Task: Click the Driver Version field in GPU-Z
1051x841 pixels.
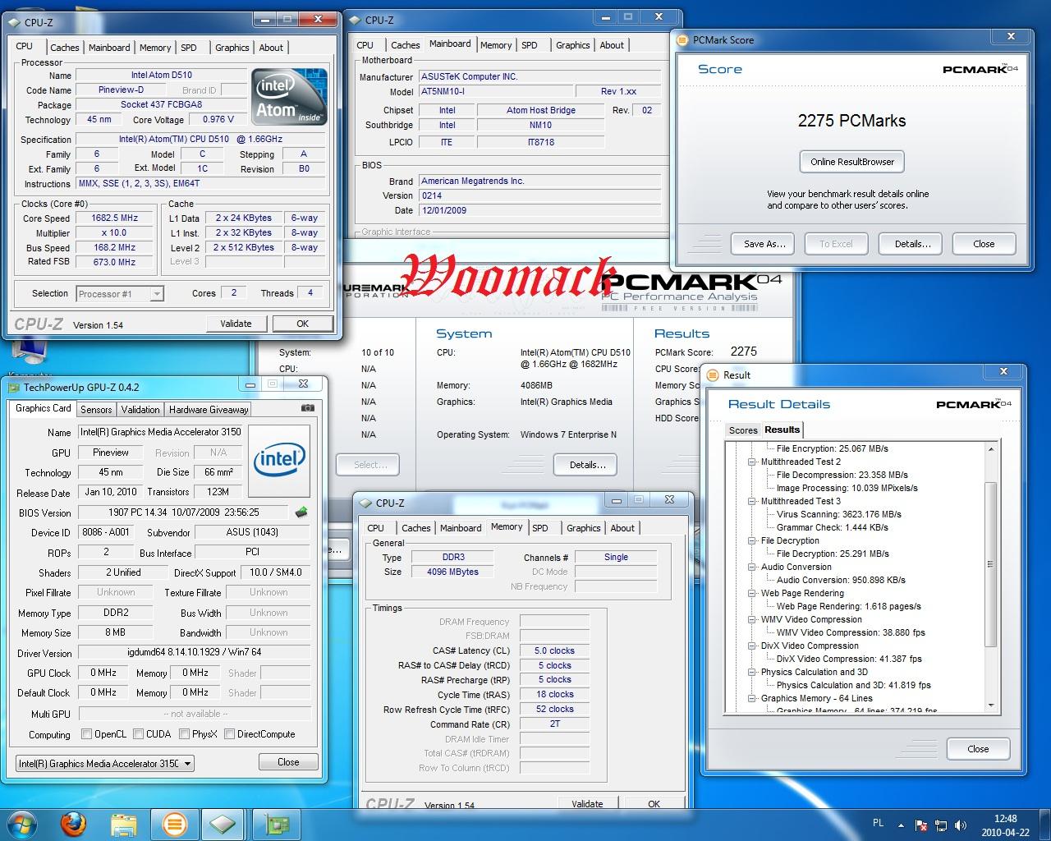Action: pyautogui.click(x=194, y=653)
